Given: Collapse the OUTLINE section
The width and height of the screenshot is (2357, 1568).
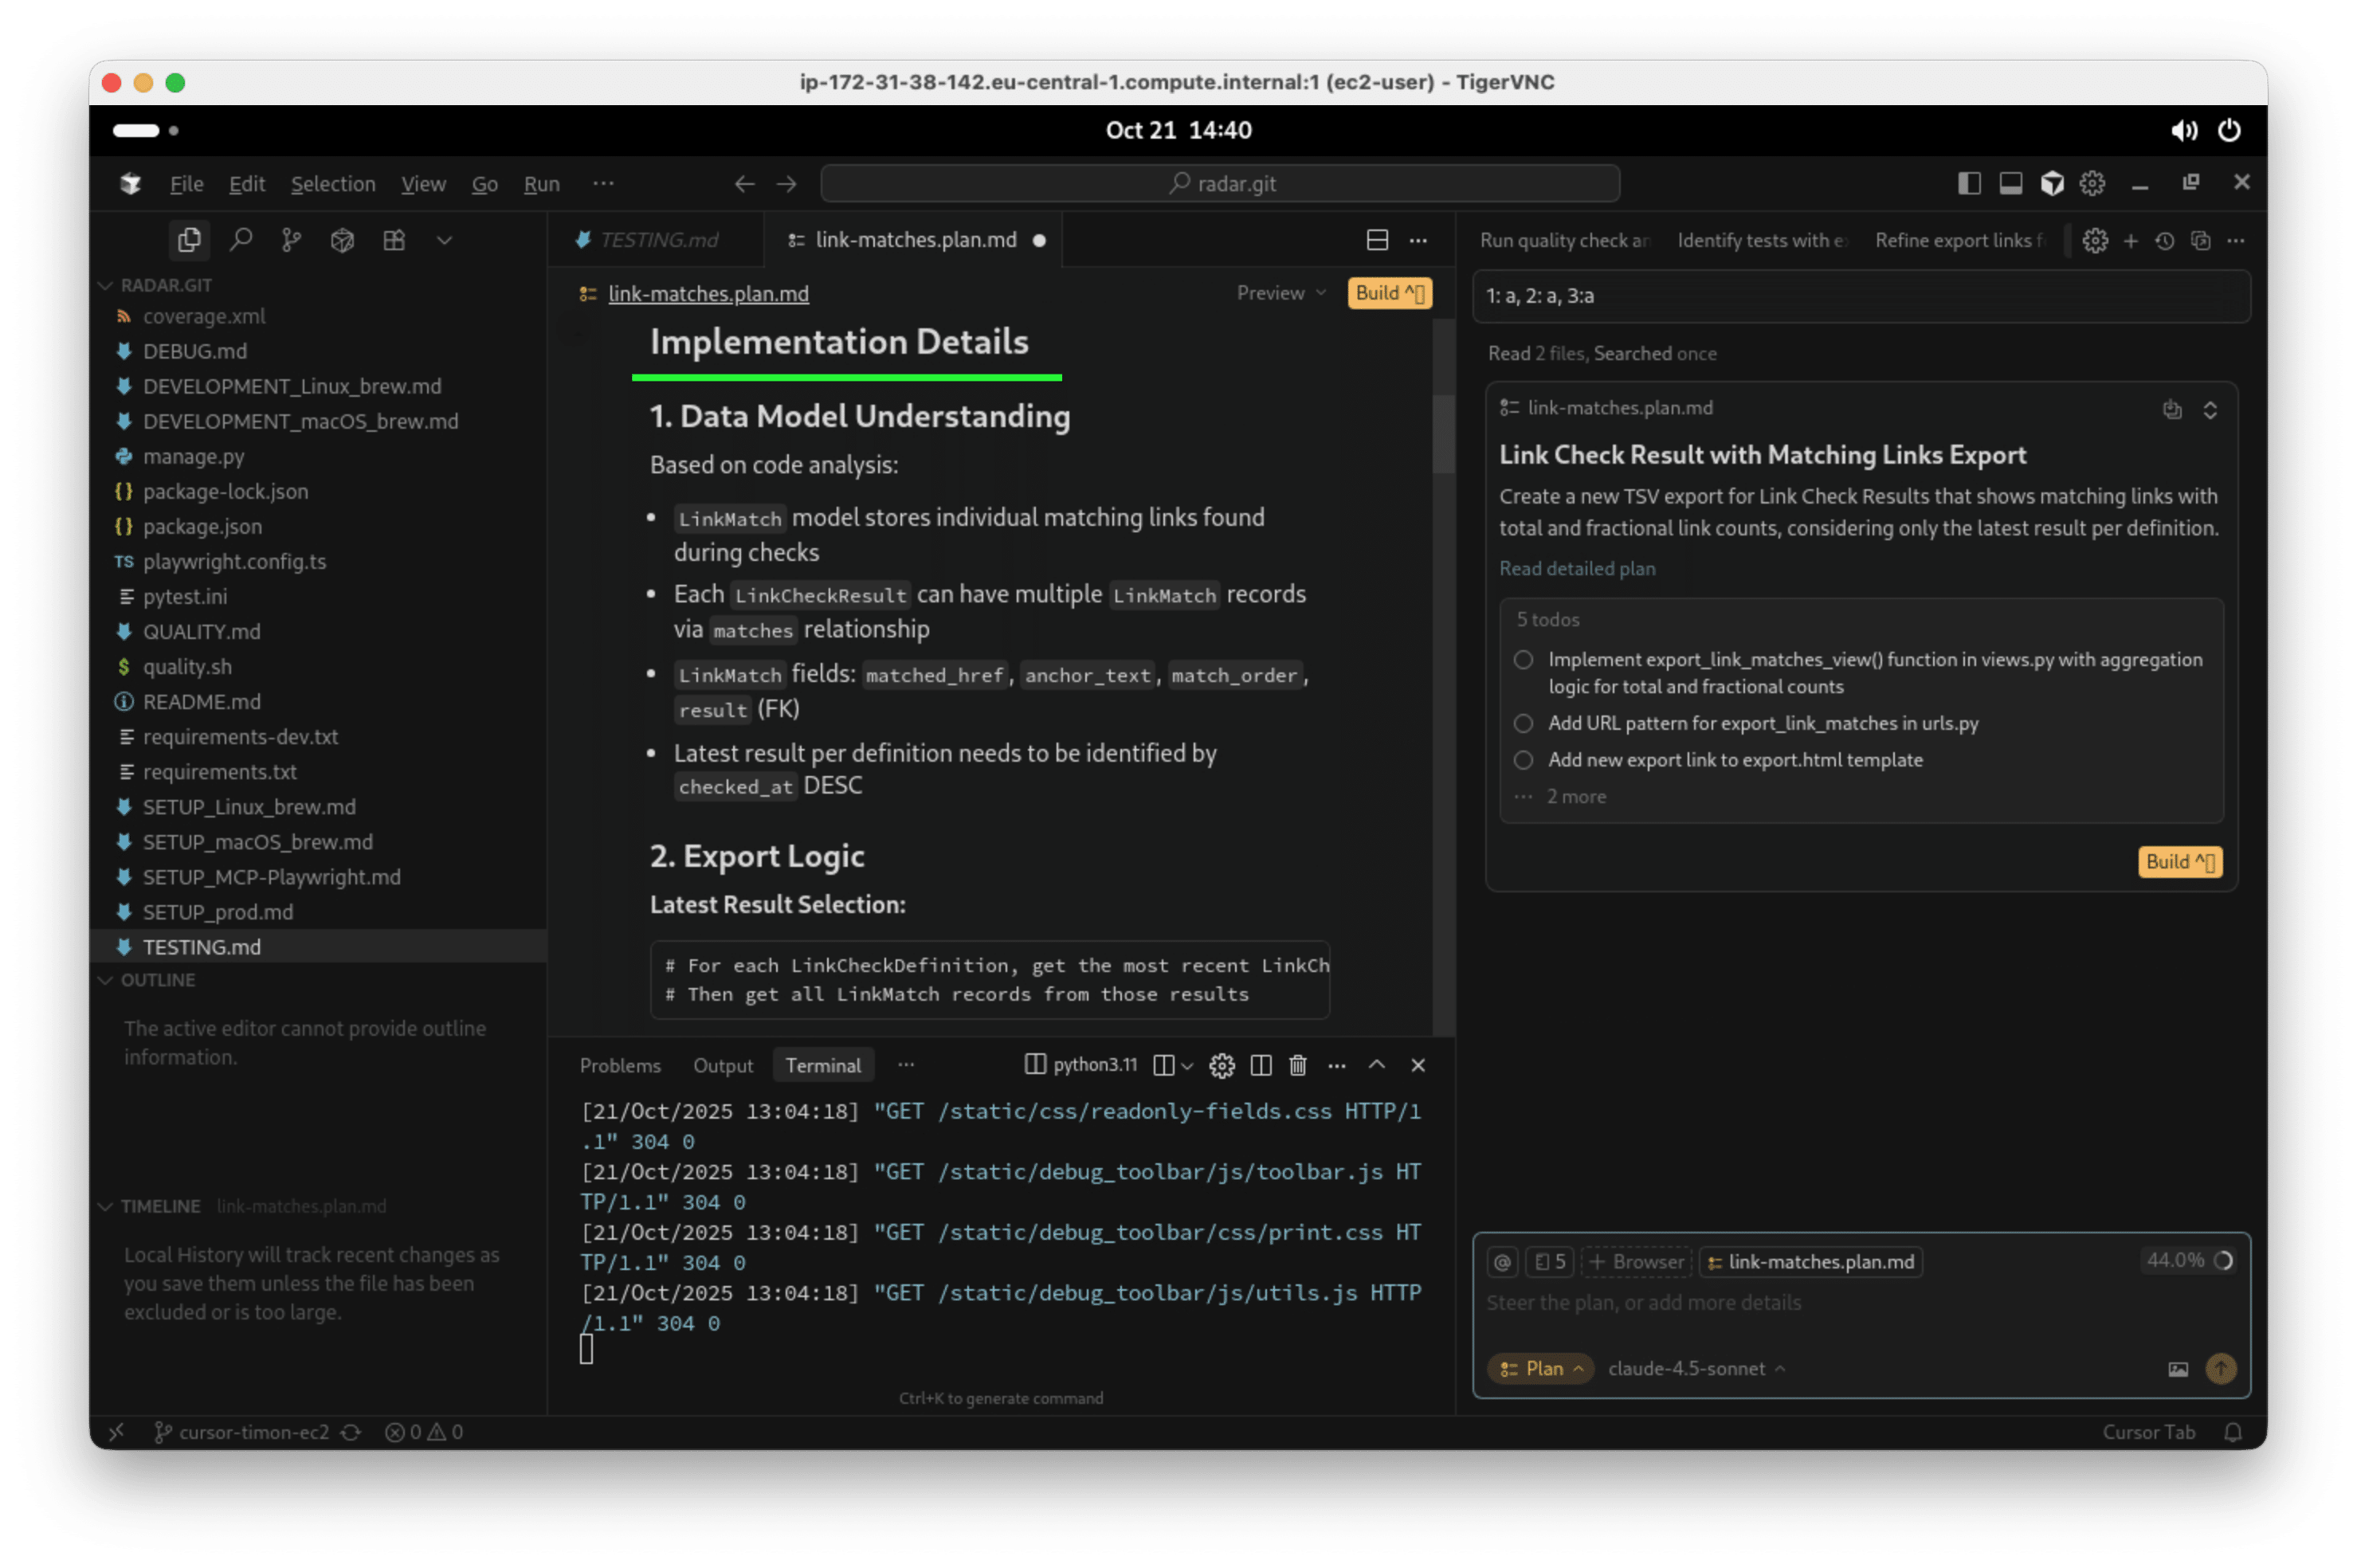Looking at the screenshot, I should (156, 980).
